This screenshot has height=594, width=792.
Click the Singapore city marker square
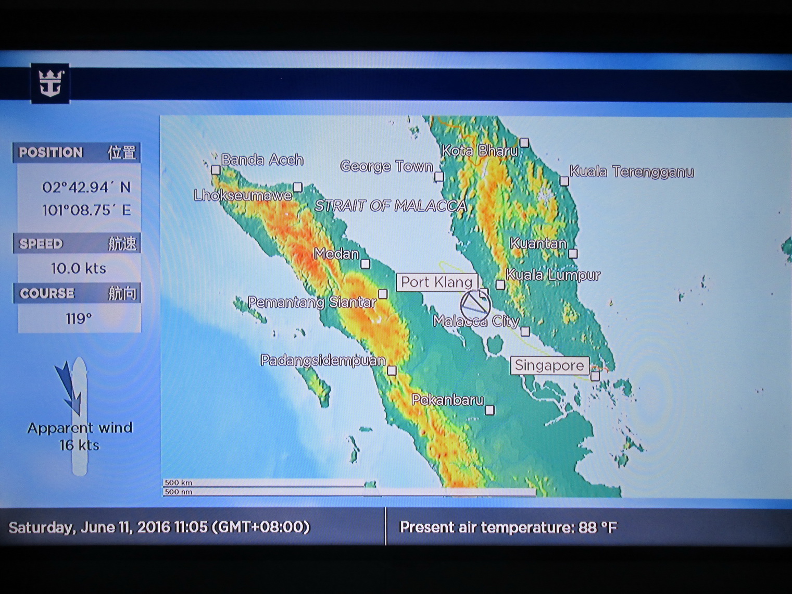[595, 376]
